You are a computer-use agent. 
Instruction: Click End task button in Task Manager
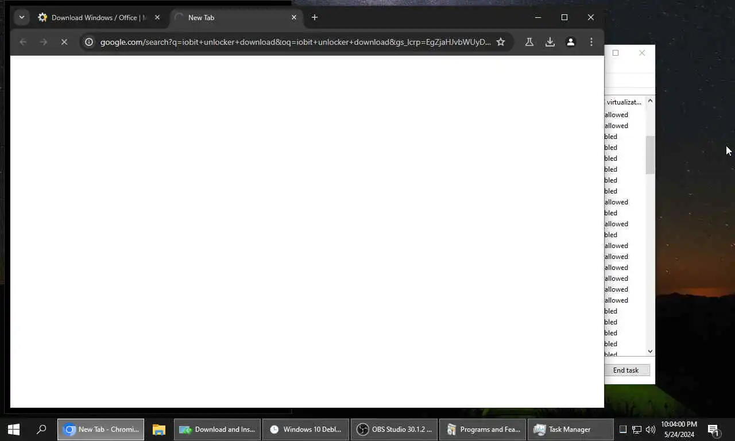pyautogui.click(x=626, y=370)
